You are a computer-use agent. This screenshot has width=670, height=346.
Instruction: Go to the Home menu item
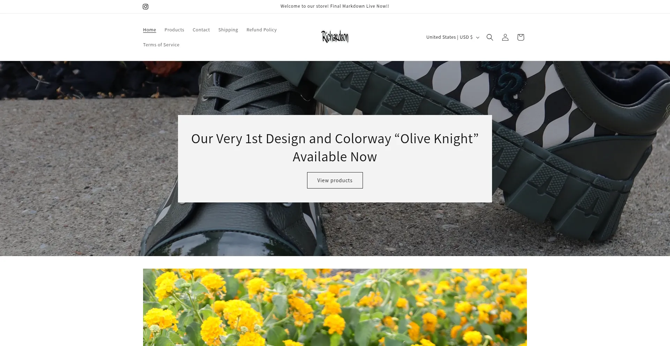click(x=149, y=30)
